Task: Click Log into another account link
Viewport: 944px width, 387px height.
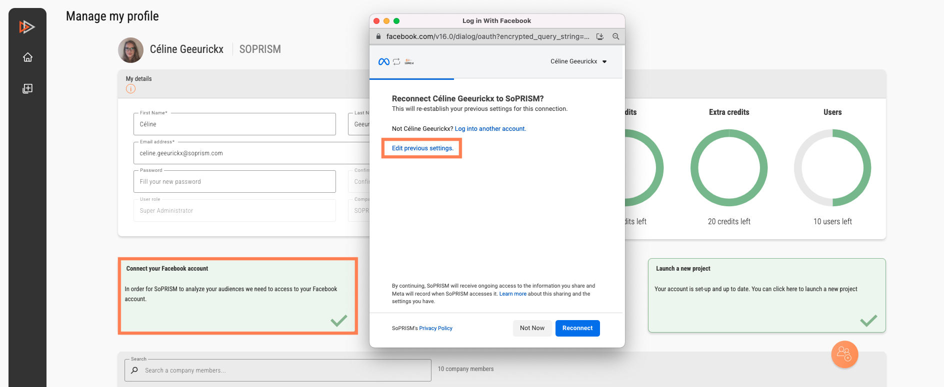Action: tap(490, 129)
